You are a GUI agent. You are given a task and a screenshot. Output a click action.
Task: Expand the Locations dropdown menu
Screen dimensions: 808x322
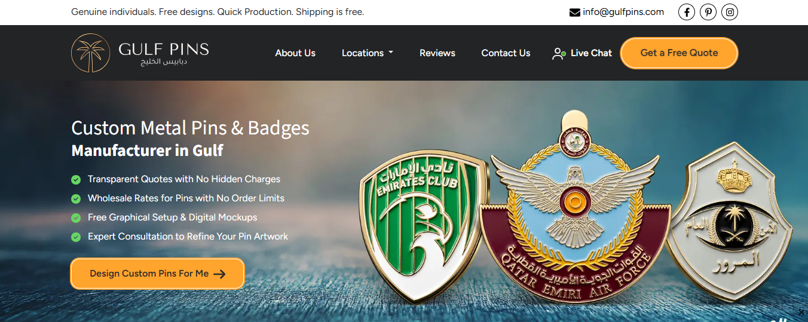[x=368, y=53]
